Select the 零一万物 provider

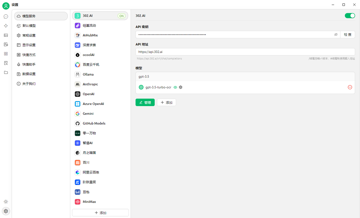point(100,133)
